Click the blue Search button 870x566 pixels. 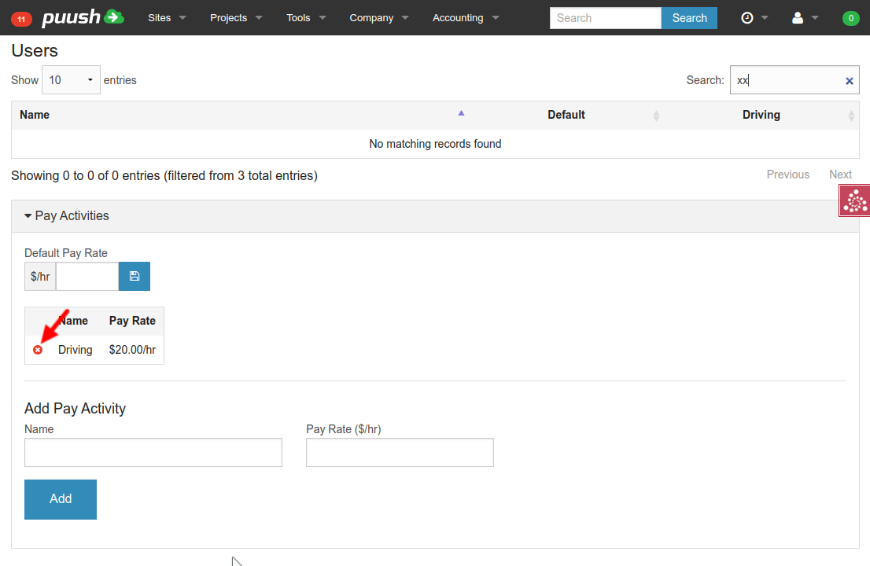coord(689,17)
